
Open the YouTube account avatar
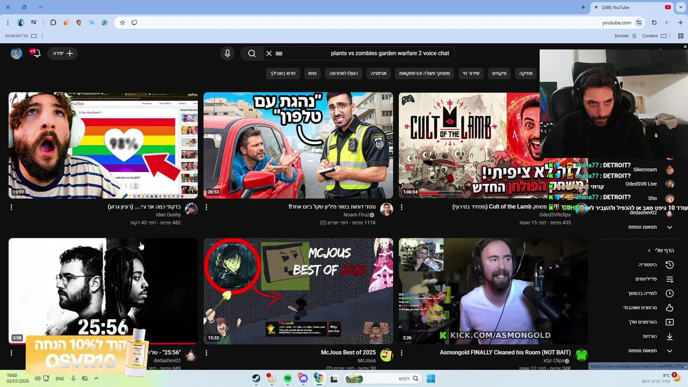point(17,53)
